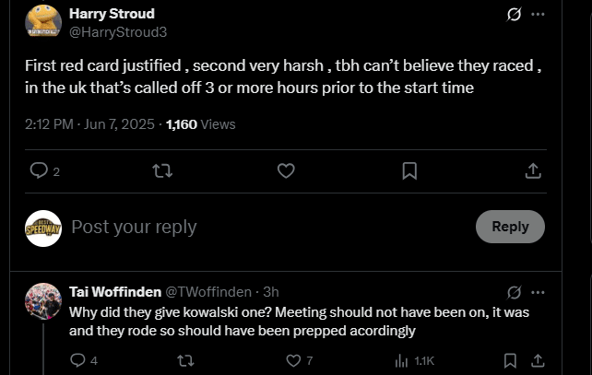Image resolution: width=592 pixels, height=375 pixels.
Task: Like Tai Woffinden's reply
Action: 293,360
